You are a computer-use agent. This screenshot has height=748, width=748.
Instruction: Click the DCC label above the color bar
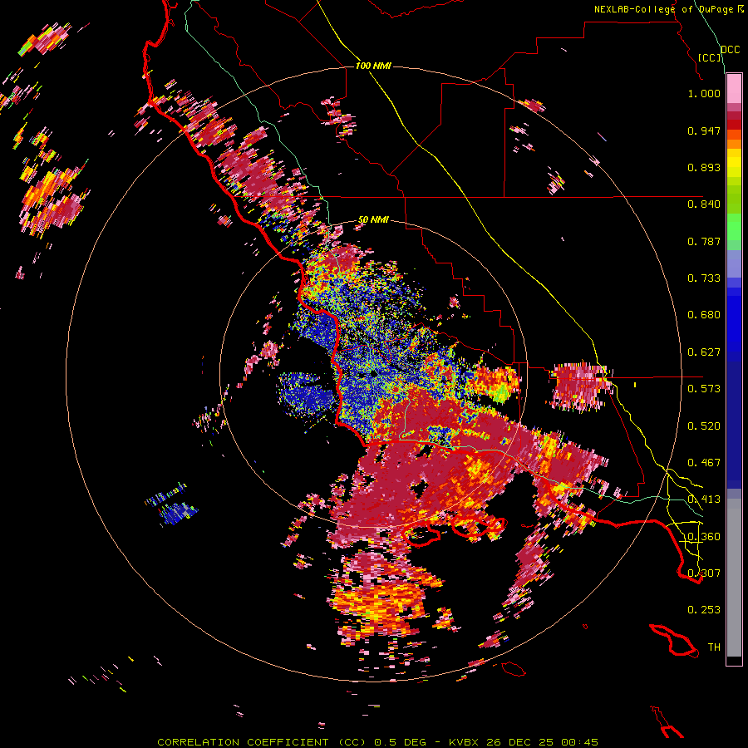[x=730, y=50]
